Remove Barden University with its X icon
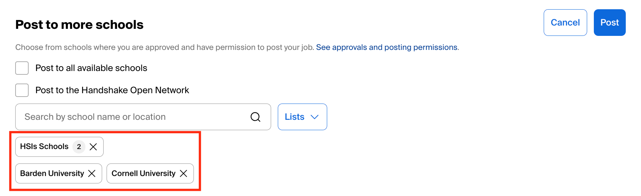 click(x=92, y=173)
